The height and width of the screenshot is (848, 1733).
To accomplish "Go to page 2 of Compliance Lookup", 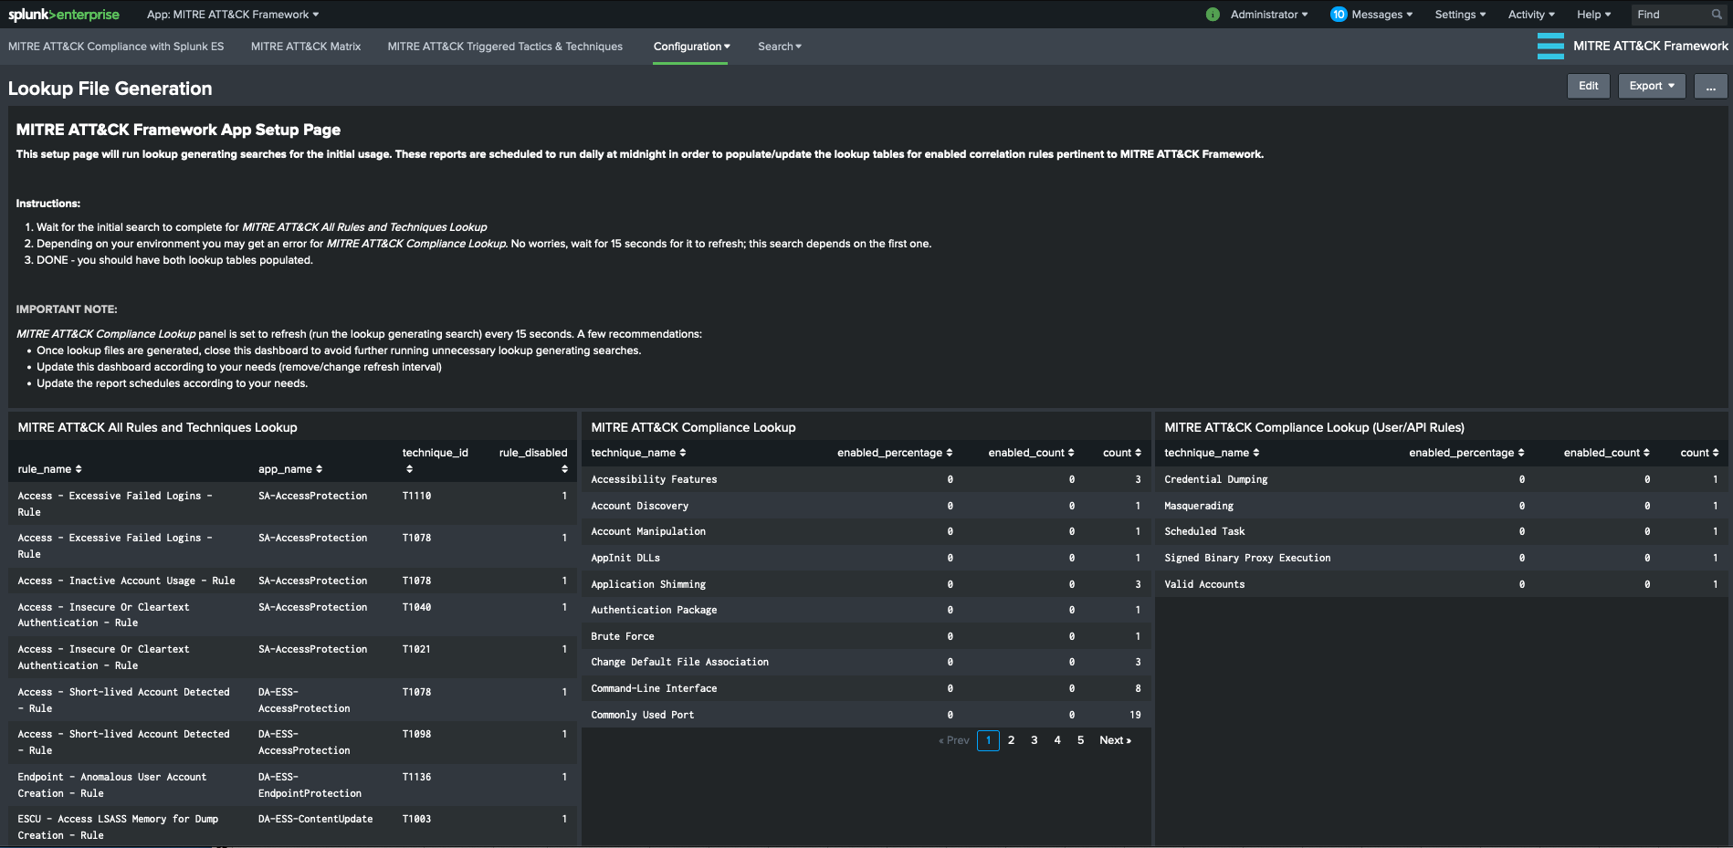I will click(1011, 740).
